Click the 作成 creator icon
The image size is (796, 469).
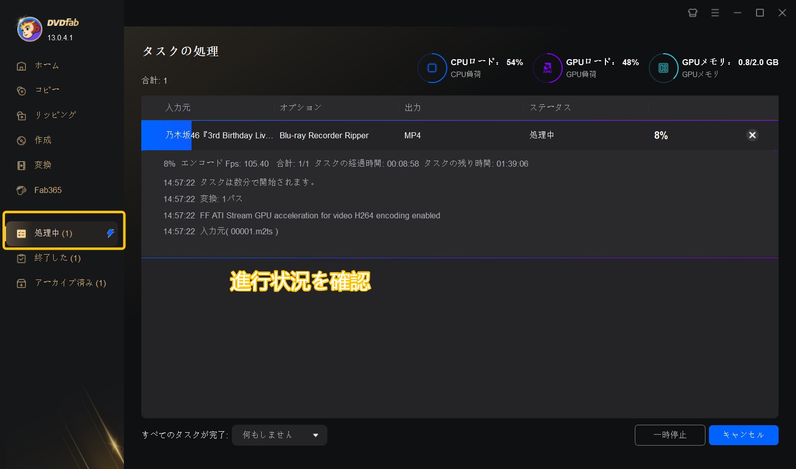point(21,140)
